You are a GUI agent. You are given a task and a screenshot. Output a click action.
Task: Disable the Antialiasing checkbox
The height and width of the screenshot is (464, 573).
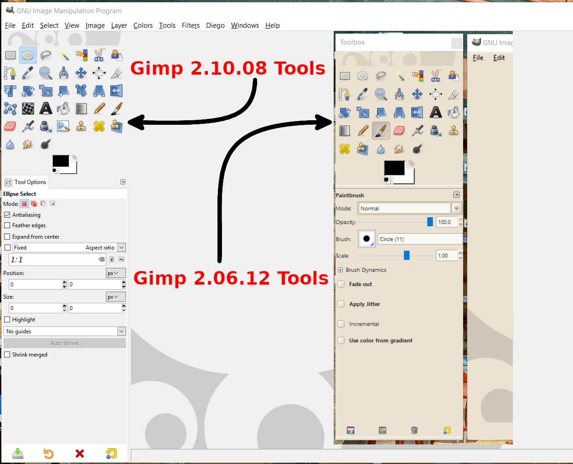click(7, 214)
